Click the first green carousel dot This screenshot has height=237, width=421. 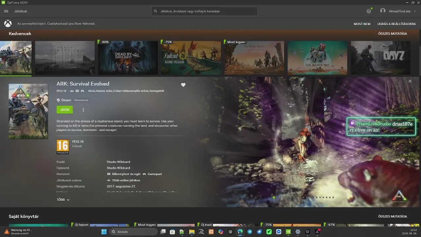274,197
